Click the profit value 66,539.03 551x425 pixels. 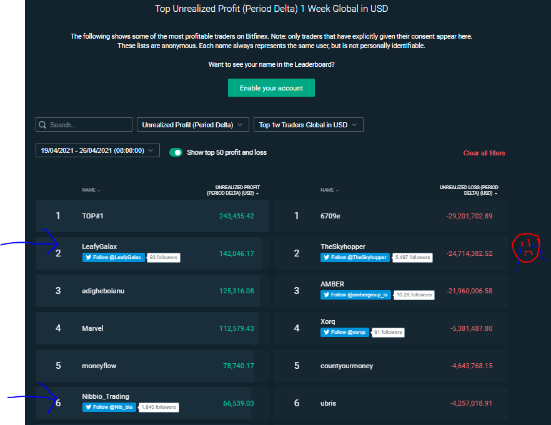pos(239,403)
